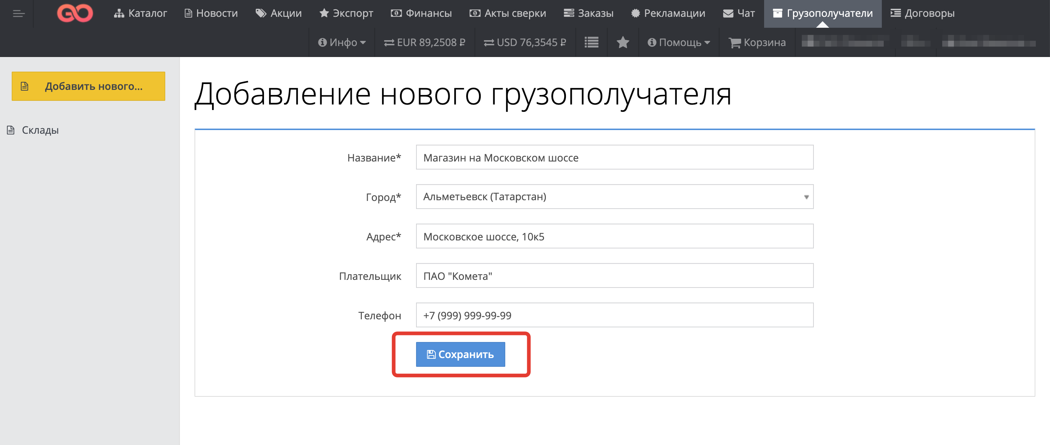
Task: Click the USD exchange rate indicator
Action: point(525,42)
